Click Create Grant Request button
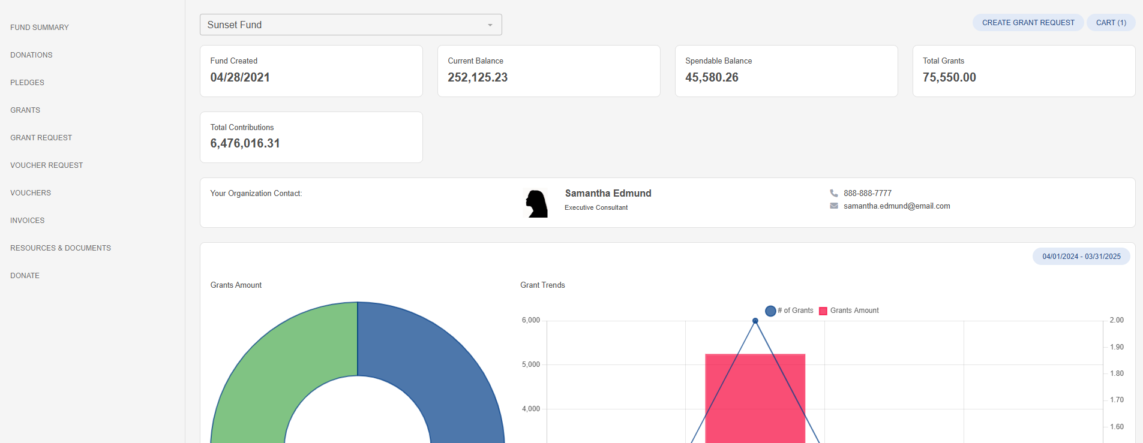Screen dimensions: 1143x443 pos(1028,23)
